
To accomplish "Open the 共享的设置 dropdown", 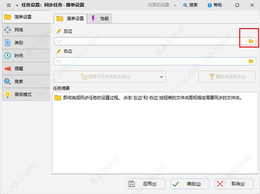I will [x=162, y=5].
